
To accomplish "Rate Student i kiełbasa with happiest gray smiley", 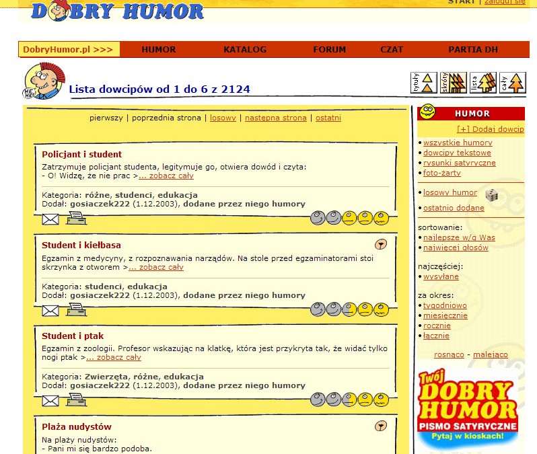I will (x=318, y=309).
